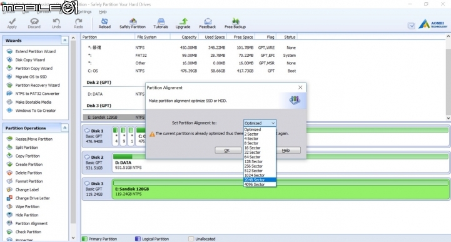Select the D: DATA partition row
The height and width of the screenshot is (242, 451).
click(x=114, y=94)
